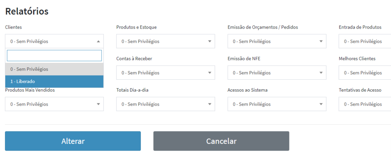The width and height of the screenshot is (391, 164).
Task: Choose '0 - Sem Privilégios' in the open list
Action: point(54,69)
